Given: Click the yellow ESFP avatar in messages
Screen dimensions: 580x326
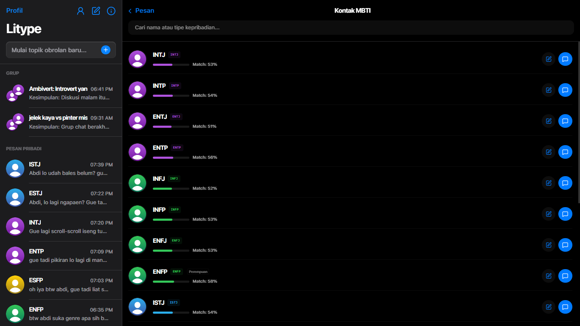Looking at the screenshot, I should pos(15,284).
